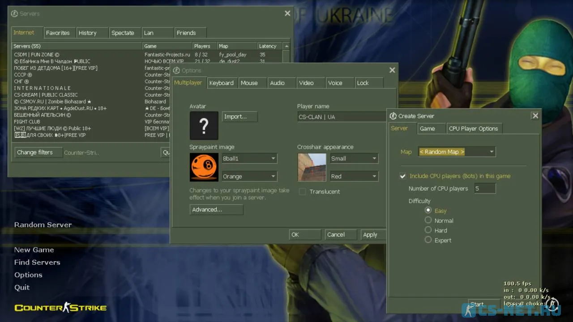Close the Options window
Screen dimensions: 573x322
click(392, 70)
